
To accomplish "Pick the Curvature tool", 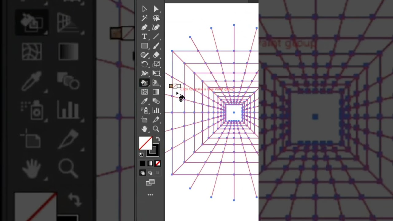I will [156, 28].
